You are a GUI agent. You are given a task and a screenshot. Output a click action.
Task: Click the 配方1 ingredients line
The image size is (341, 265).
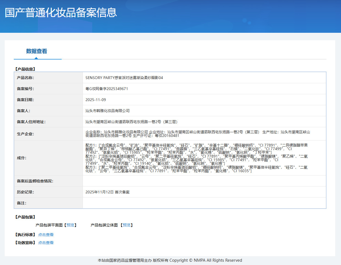tap(197, 149)
